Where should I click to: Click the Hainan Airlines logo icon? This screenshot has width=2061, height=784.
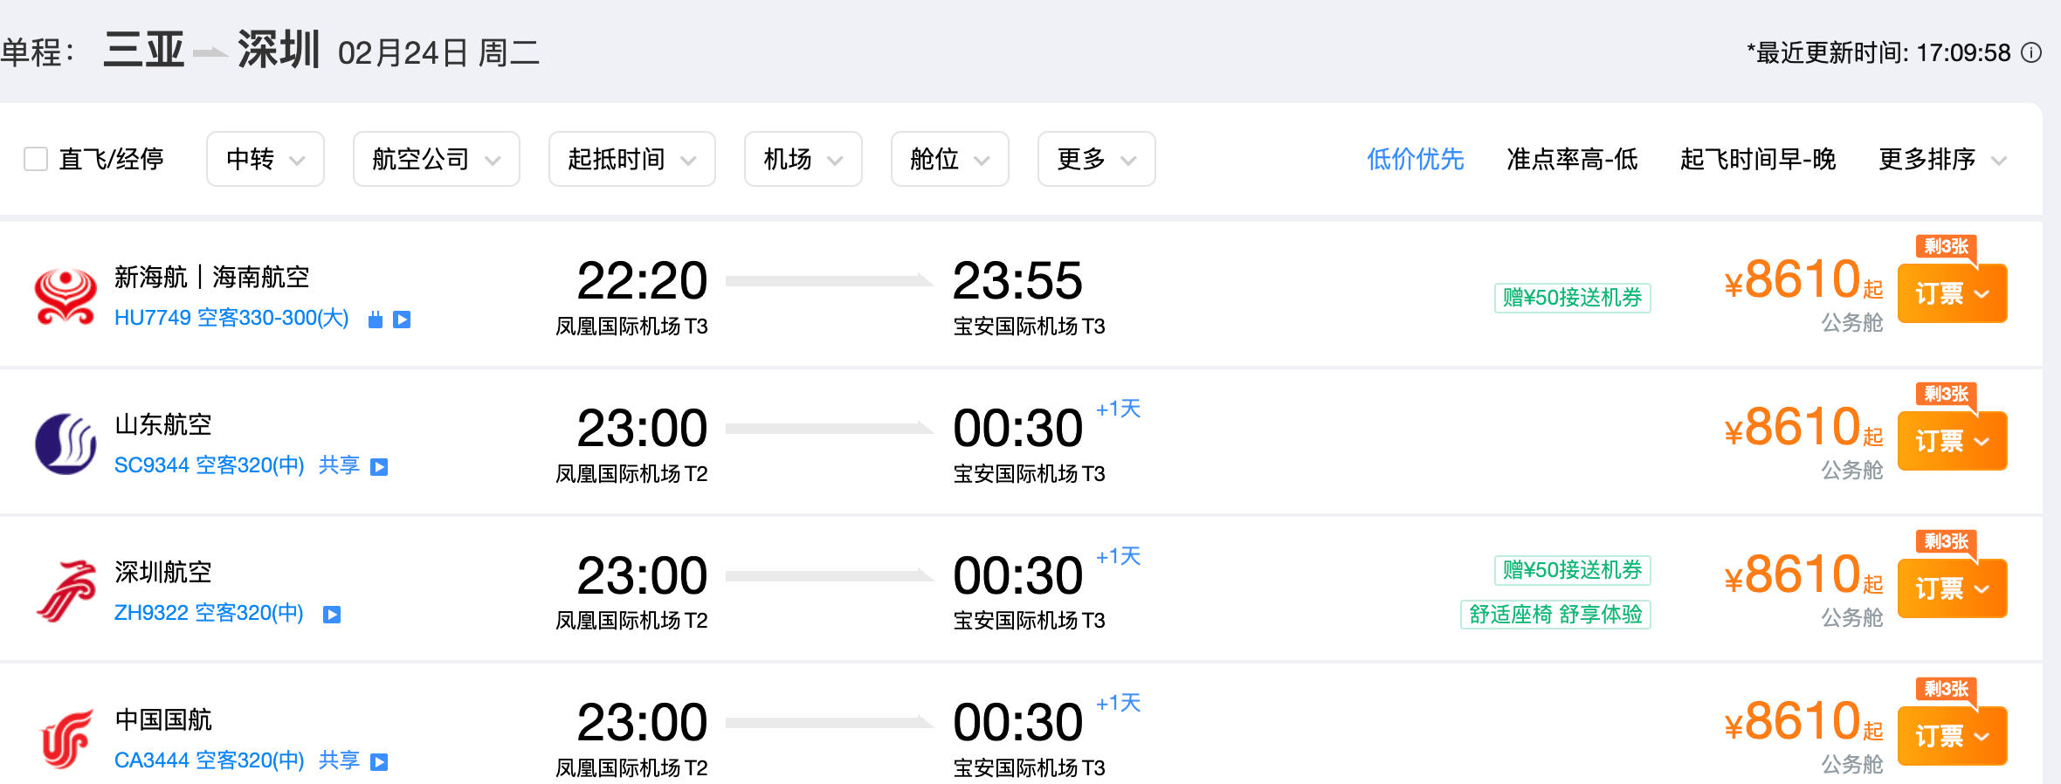tap(65, 297)
